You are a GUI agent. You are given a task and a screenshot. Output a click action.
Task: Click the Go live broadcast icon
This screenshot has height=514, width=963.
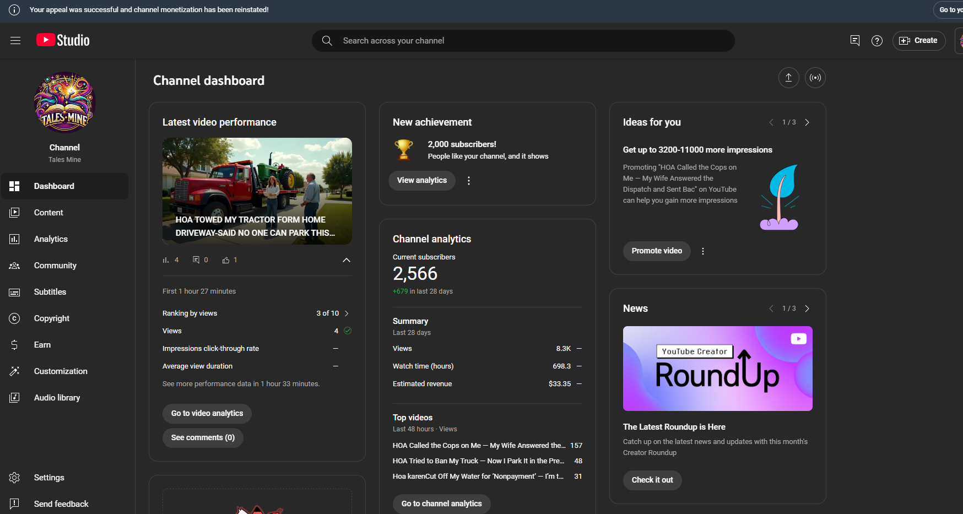[815, 78]
